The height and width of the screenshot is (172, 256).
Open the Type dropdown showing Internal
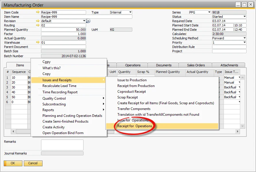pyautogui.click(x=130, y=12)
